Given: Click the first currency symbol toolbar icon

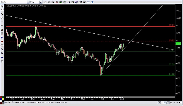Looking at the screenshot, I should coord(45,2).
